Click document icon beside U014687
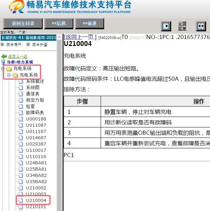This screenshot has width=210, height=211. tap(21, 138)
